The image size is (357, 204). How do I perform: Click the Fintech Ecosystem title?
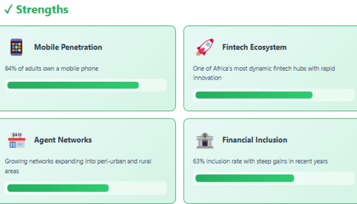(254, 47)
